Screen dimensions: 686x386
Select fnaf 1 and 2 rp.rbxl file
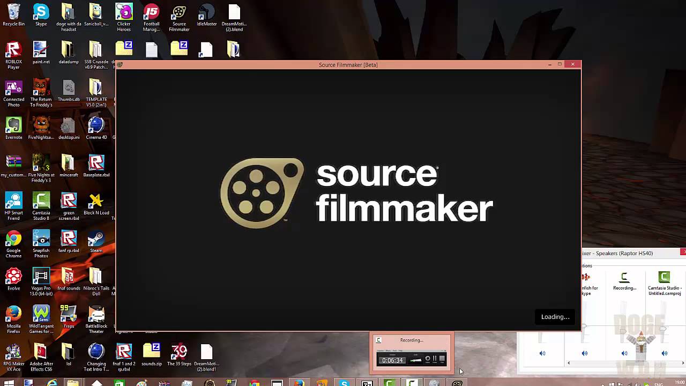point(124,358)
